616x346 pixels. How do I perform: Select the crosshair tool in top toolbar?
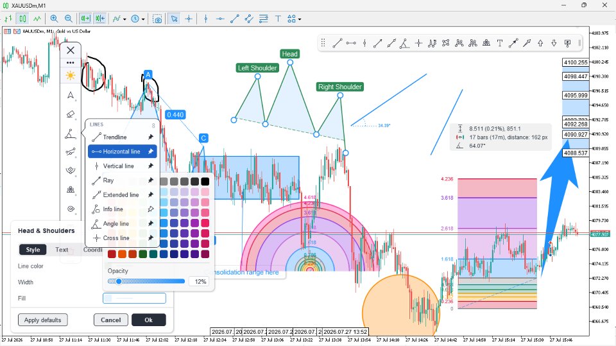[189, 19]
